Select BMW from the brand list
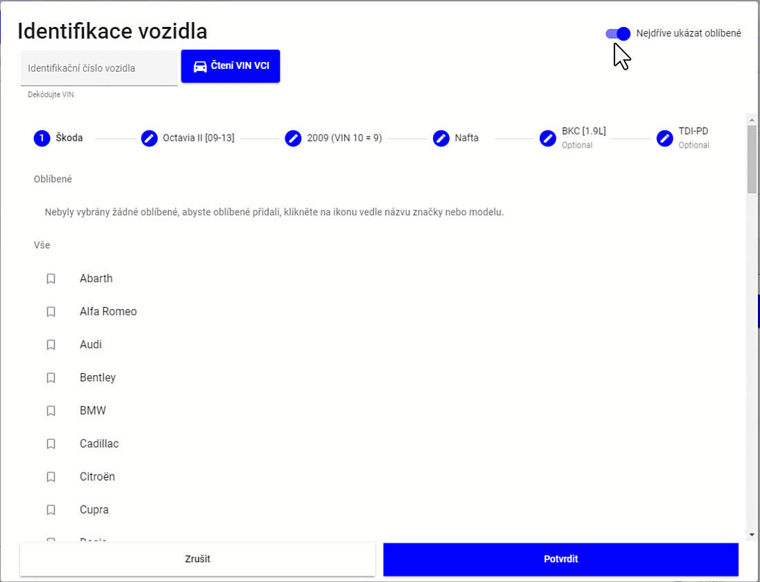The height and width of the screenshot is (582, 760). pyautogui.click(x=92, y=411)
